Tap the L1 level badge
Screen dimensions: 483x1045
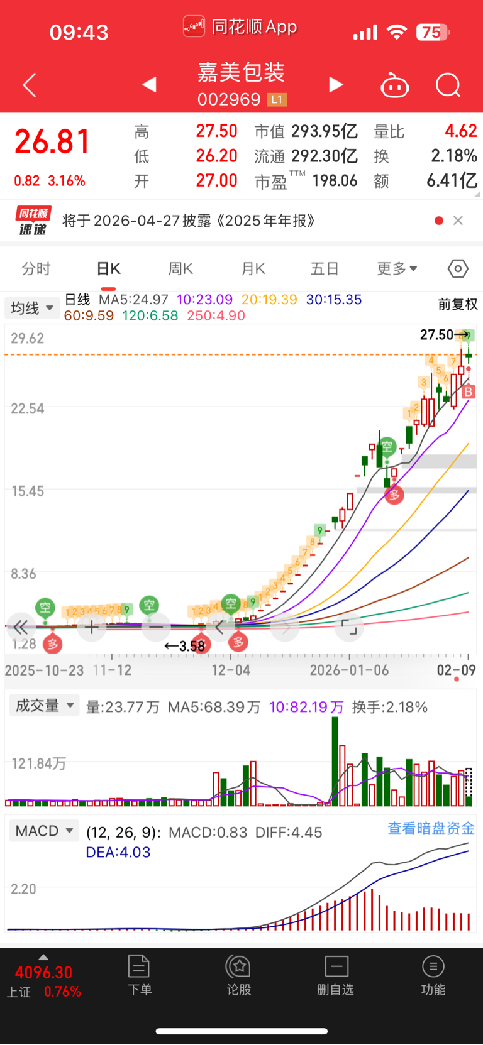tap(277, 99)
